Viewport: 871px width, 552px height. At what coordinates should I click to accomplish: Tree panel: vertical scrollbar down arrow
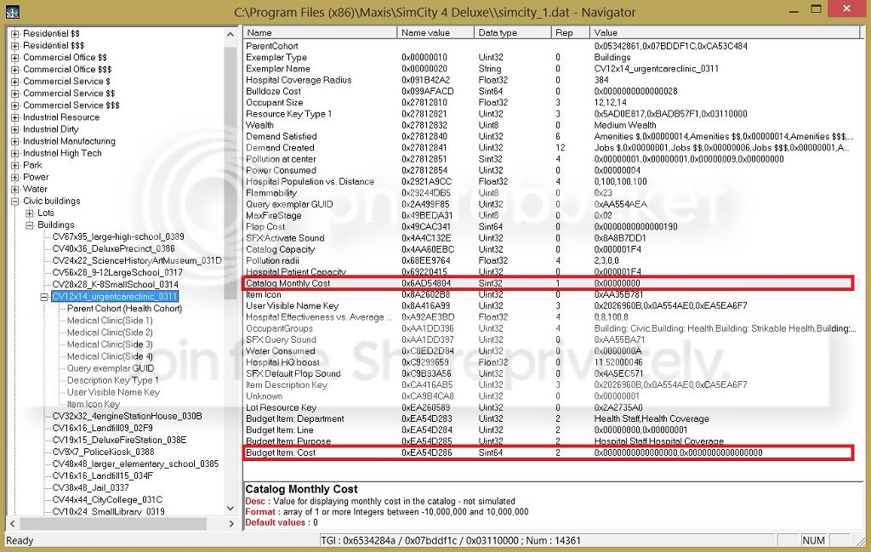coord(231,509)
